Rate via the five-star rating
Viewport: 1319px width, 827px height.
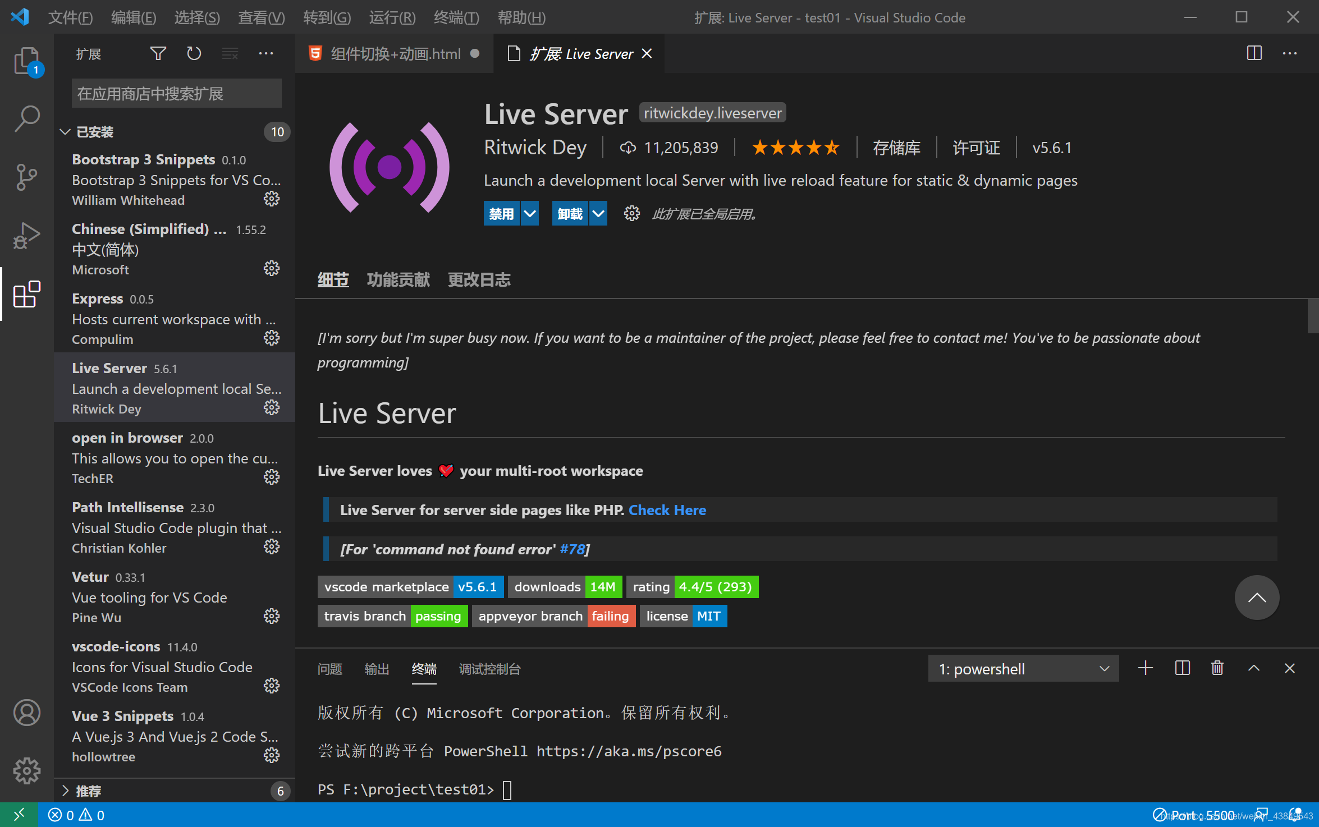tap(795, 148)
